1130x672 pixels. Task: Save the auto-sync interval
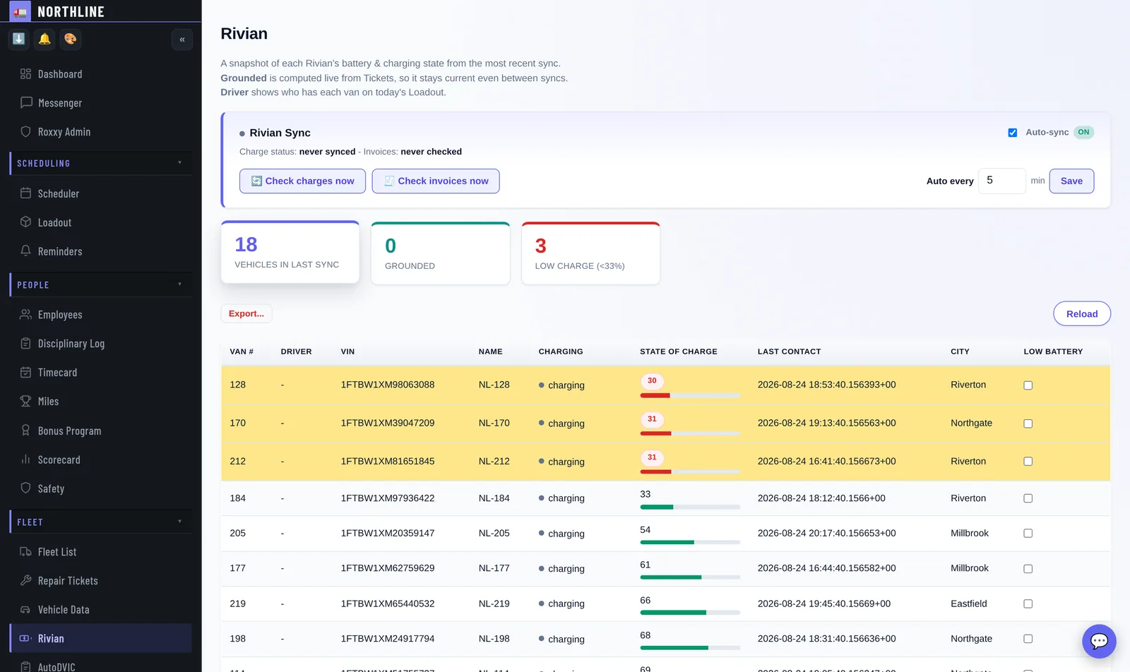click(1071, 181)
